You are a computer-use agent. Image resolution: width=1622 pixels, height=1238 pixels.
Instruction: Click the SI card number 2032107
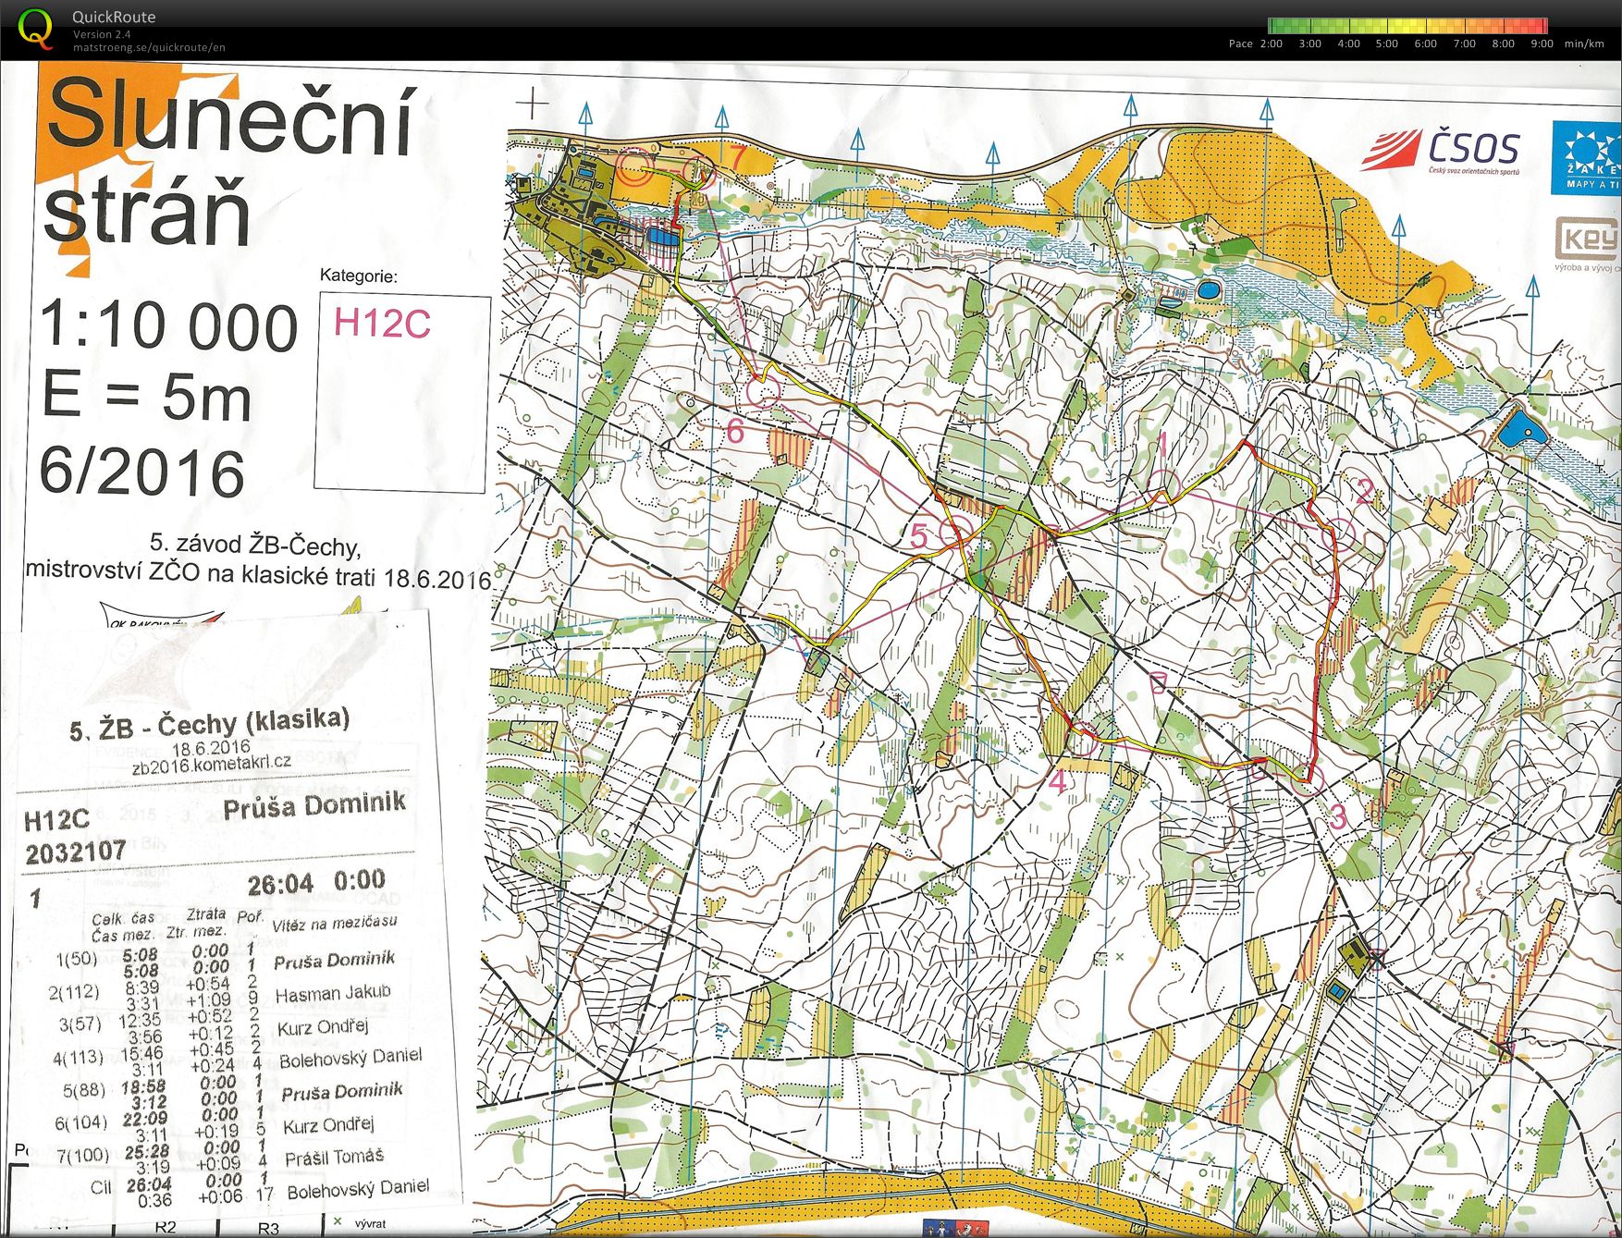point(75,852)
